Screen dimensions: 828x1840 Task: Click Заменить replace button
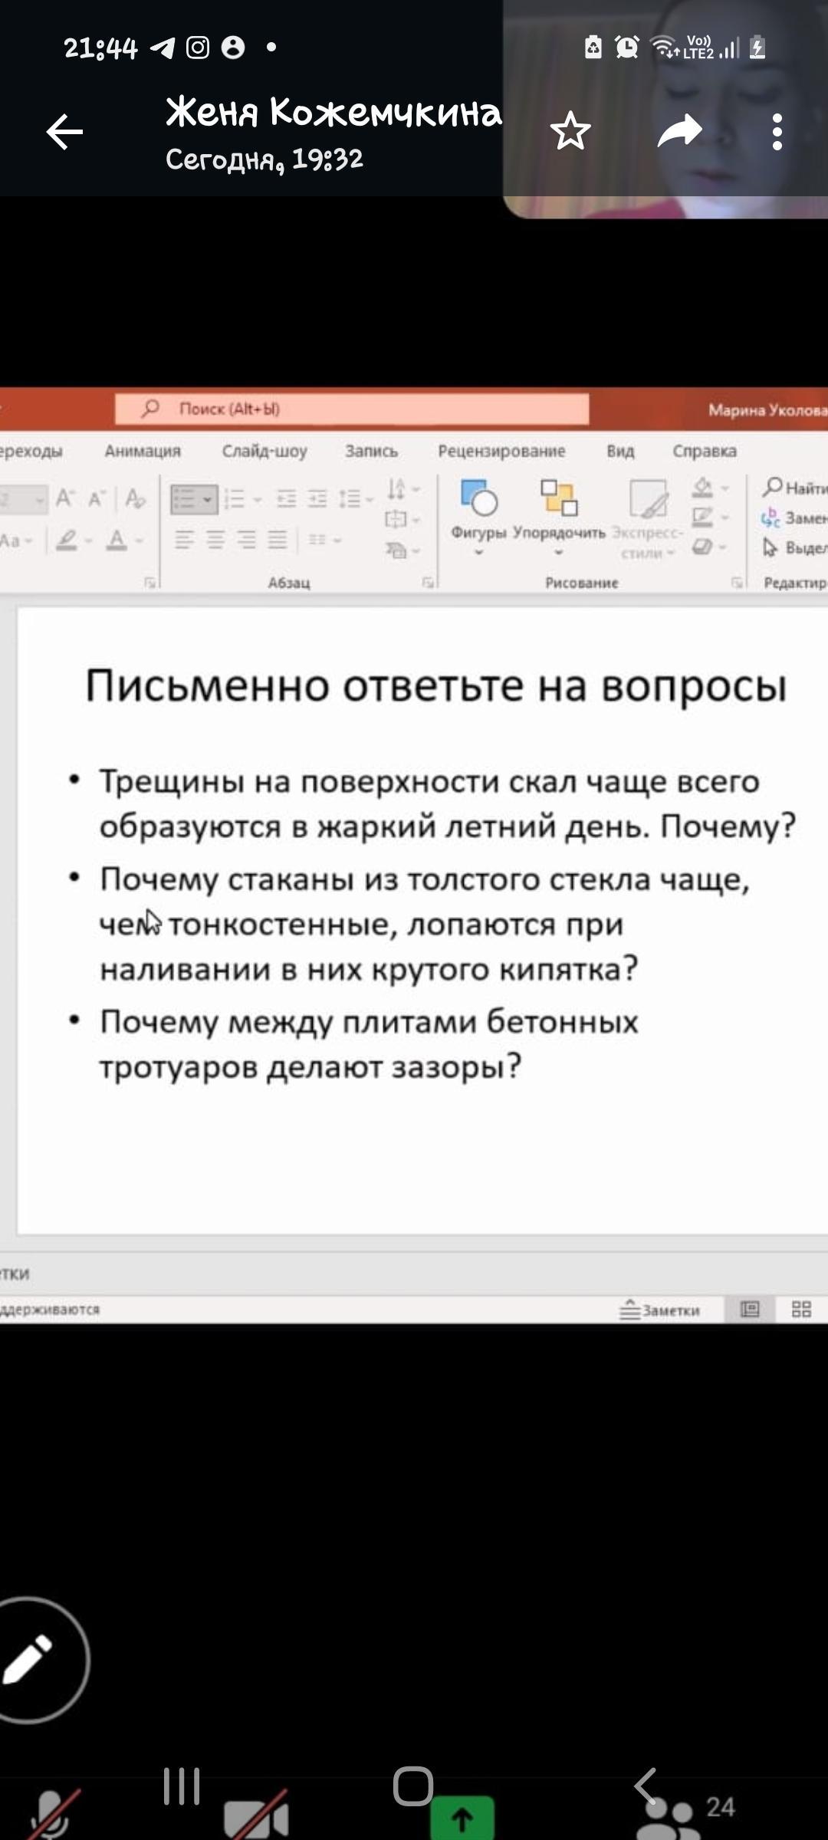(794, 518)
